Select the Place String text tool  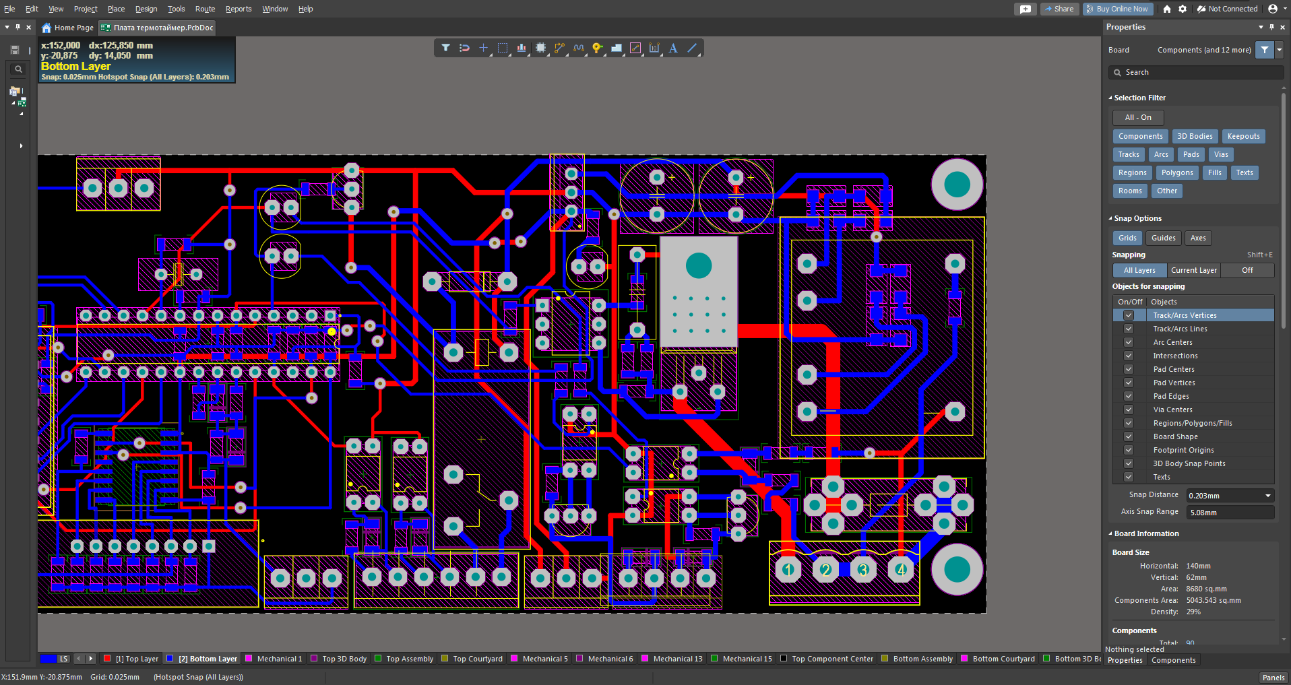point(673,48)
